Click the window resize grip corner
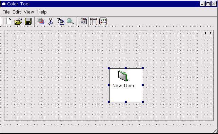 point(216,131)
